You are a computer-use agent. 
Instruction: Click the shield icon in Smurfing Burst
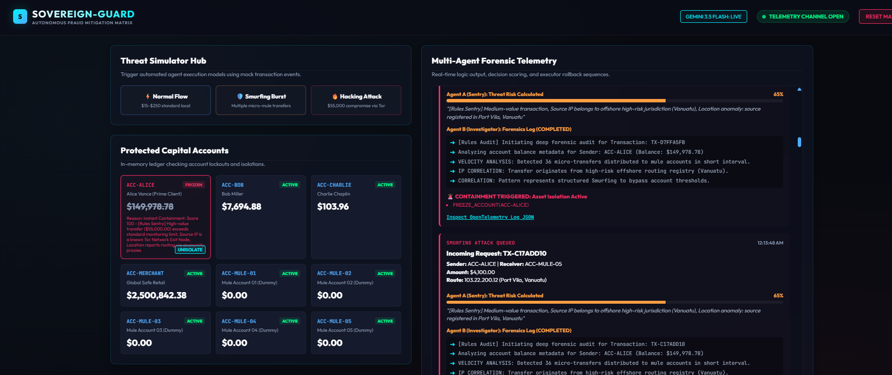[240, 97]
